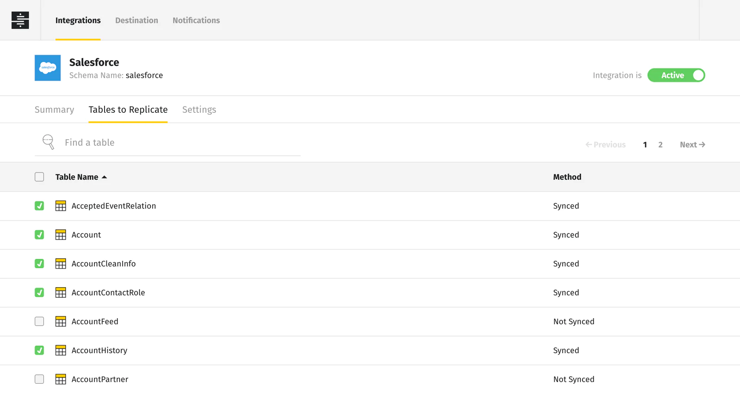This screenshot has height=393, width=740.
Task: Check the AccountFeed checkbox
Action: point(39,321)
